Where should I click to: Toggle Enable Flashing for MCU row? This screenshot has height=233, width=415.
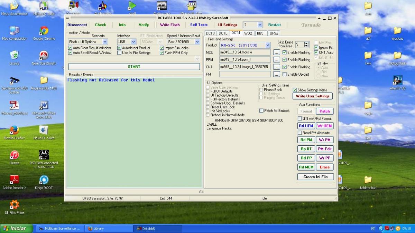click(x=285, y=52)
